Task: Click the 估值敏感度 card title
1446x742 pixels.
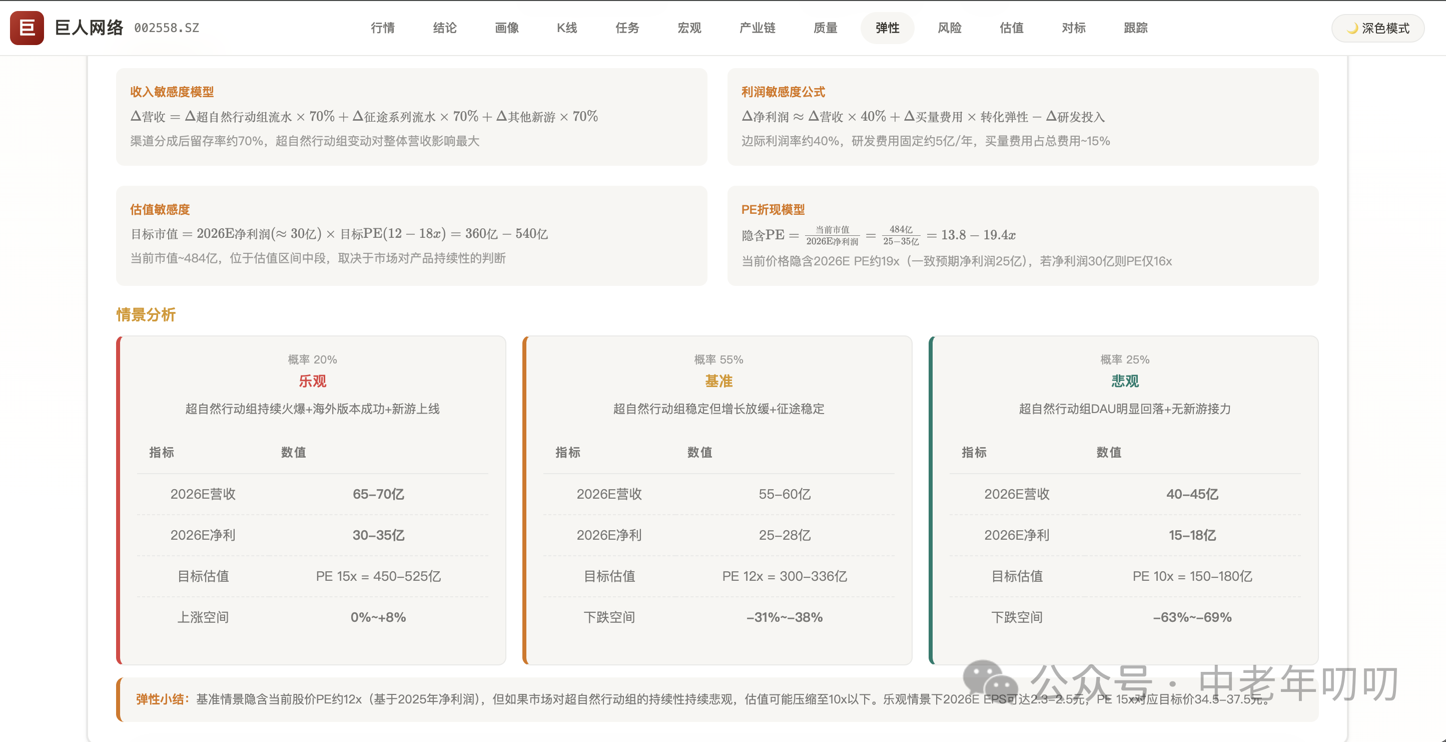Action: click(160, 209)
